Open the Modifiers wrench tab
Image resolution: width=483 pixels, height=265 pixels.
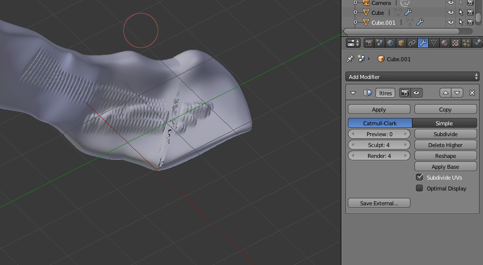423,43
